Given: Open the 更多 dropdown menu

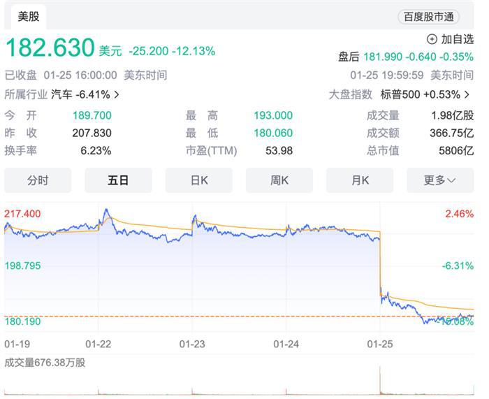Looking at the screenshot, I should pos(439,180).
